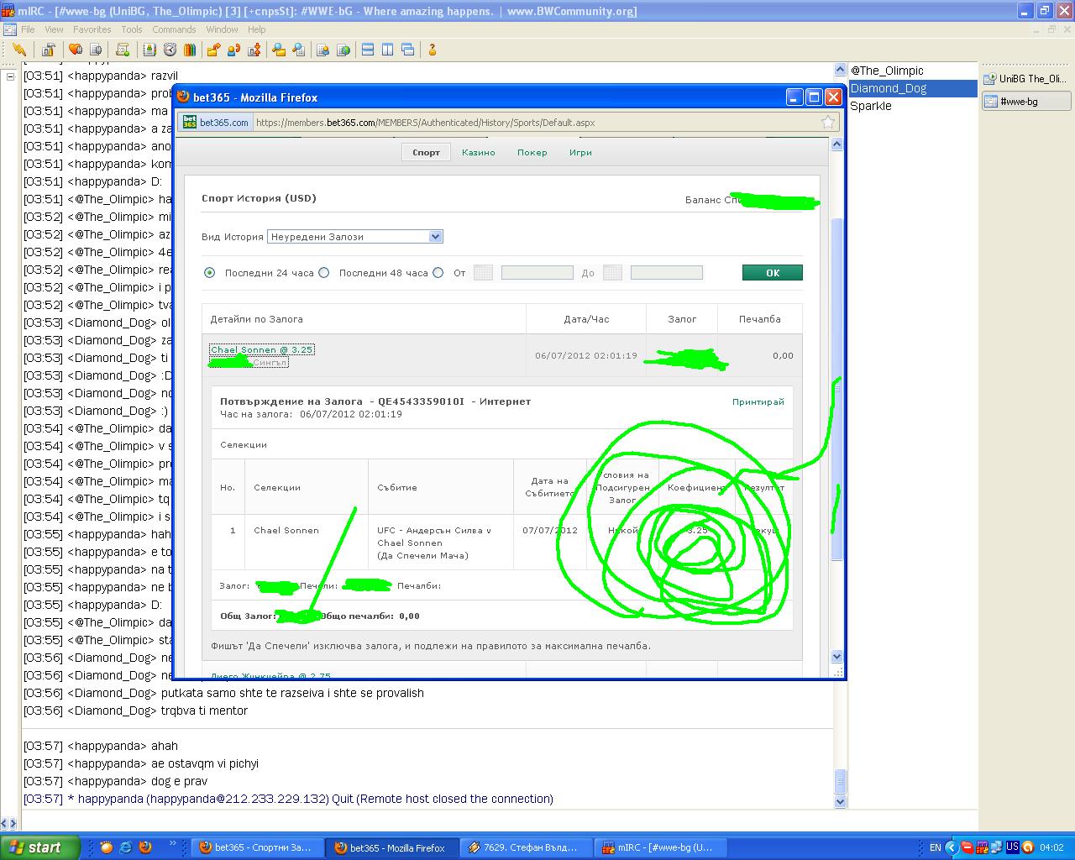Tile windows vertically via toolbar icon
Screen dimensions: 1075x860
[387, 50]
